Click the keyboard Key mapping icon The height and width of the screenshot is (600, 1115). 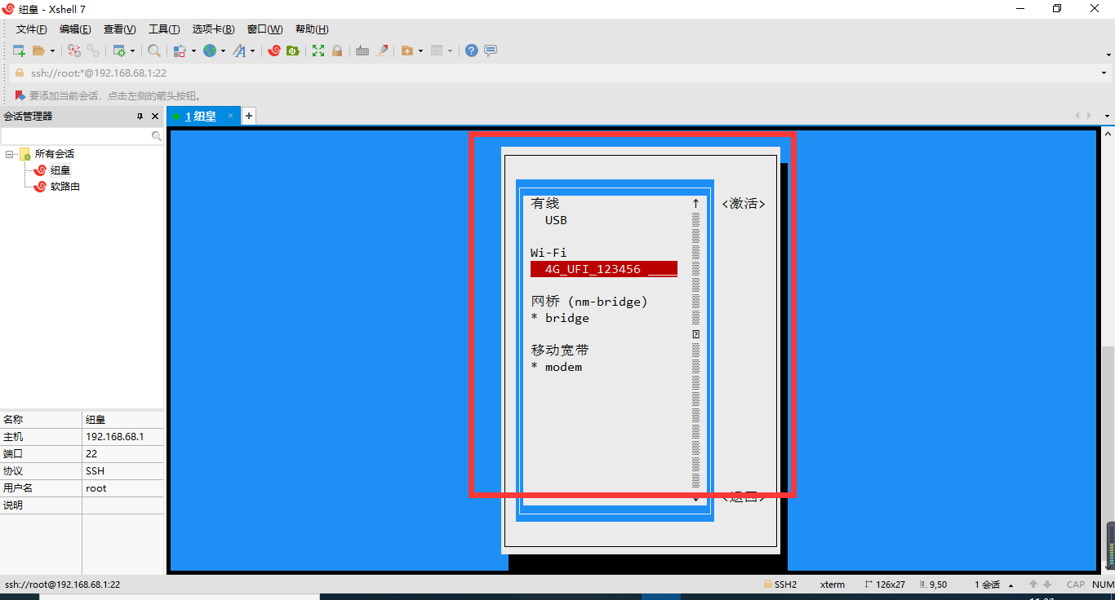pyautogui.click(x=362, y=51)
